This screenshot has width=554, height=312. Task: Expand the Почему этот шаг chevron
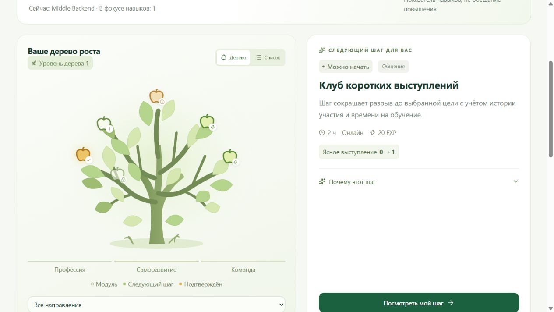(515, 181)
